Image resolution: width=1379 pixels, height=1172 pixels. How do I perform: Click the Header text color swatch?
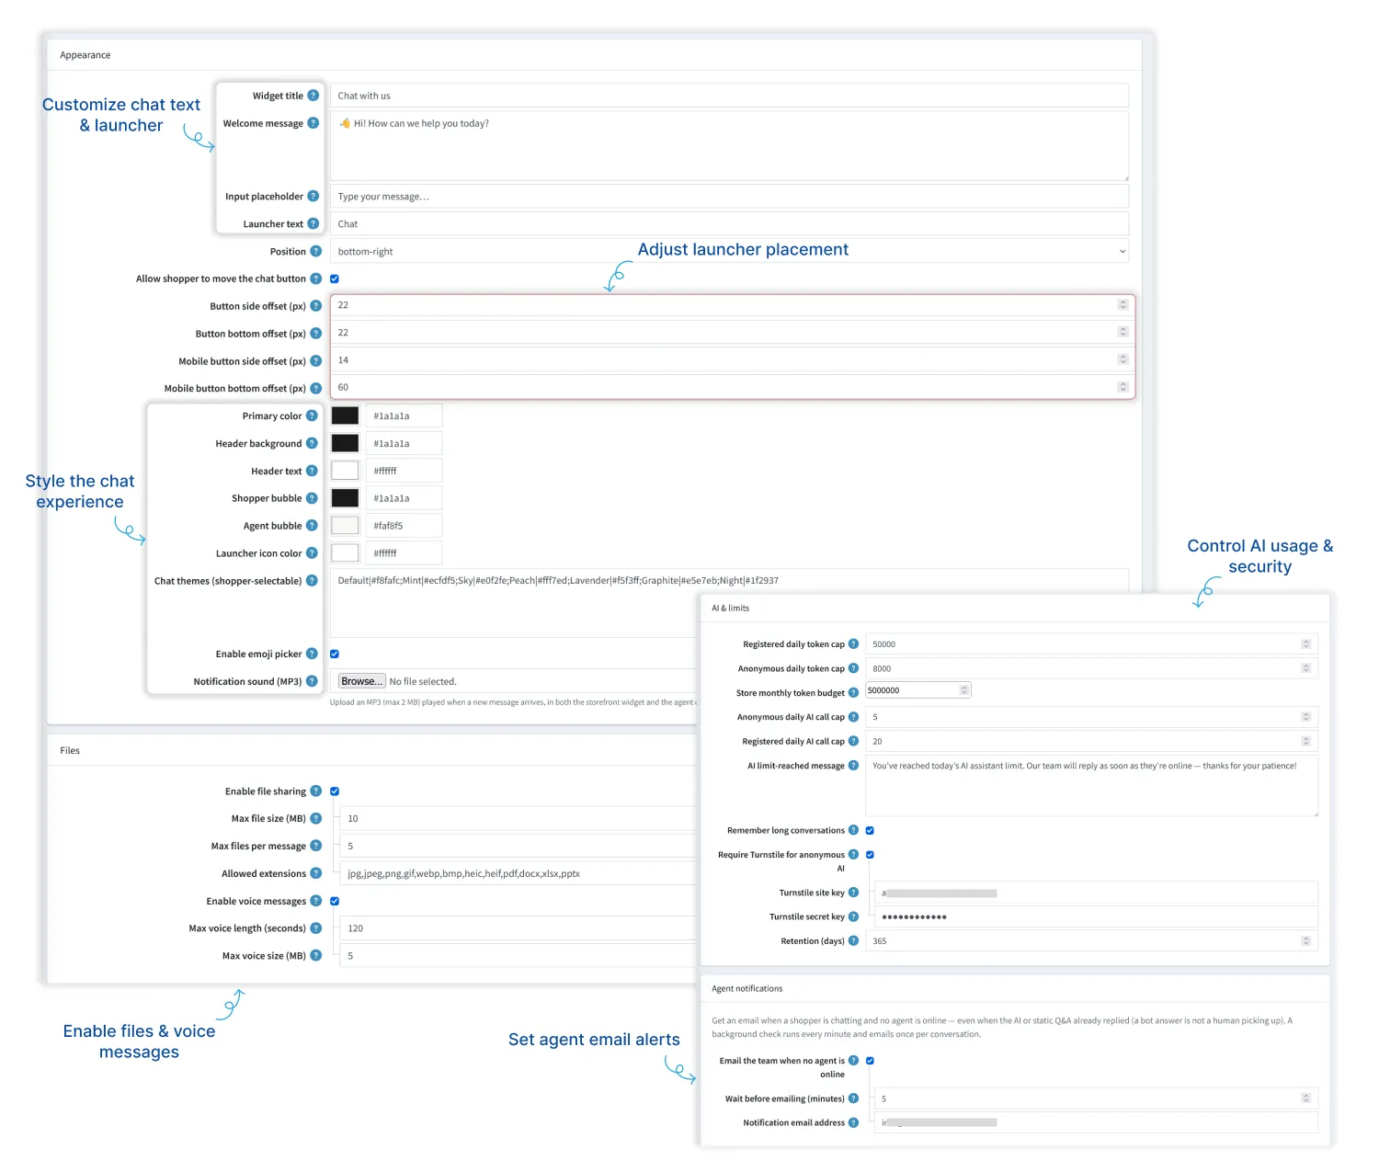pos(345,471)
